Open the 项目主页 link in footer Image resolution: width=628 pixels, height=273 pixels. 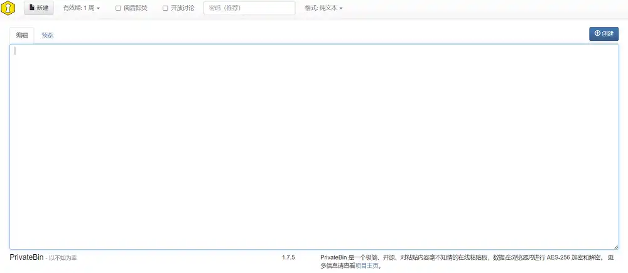367,265
